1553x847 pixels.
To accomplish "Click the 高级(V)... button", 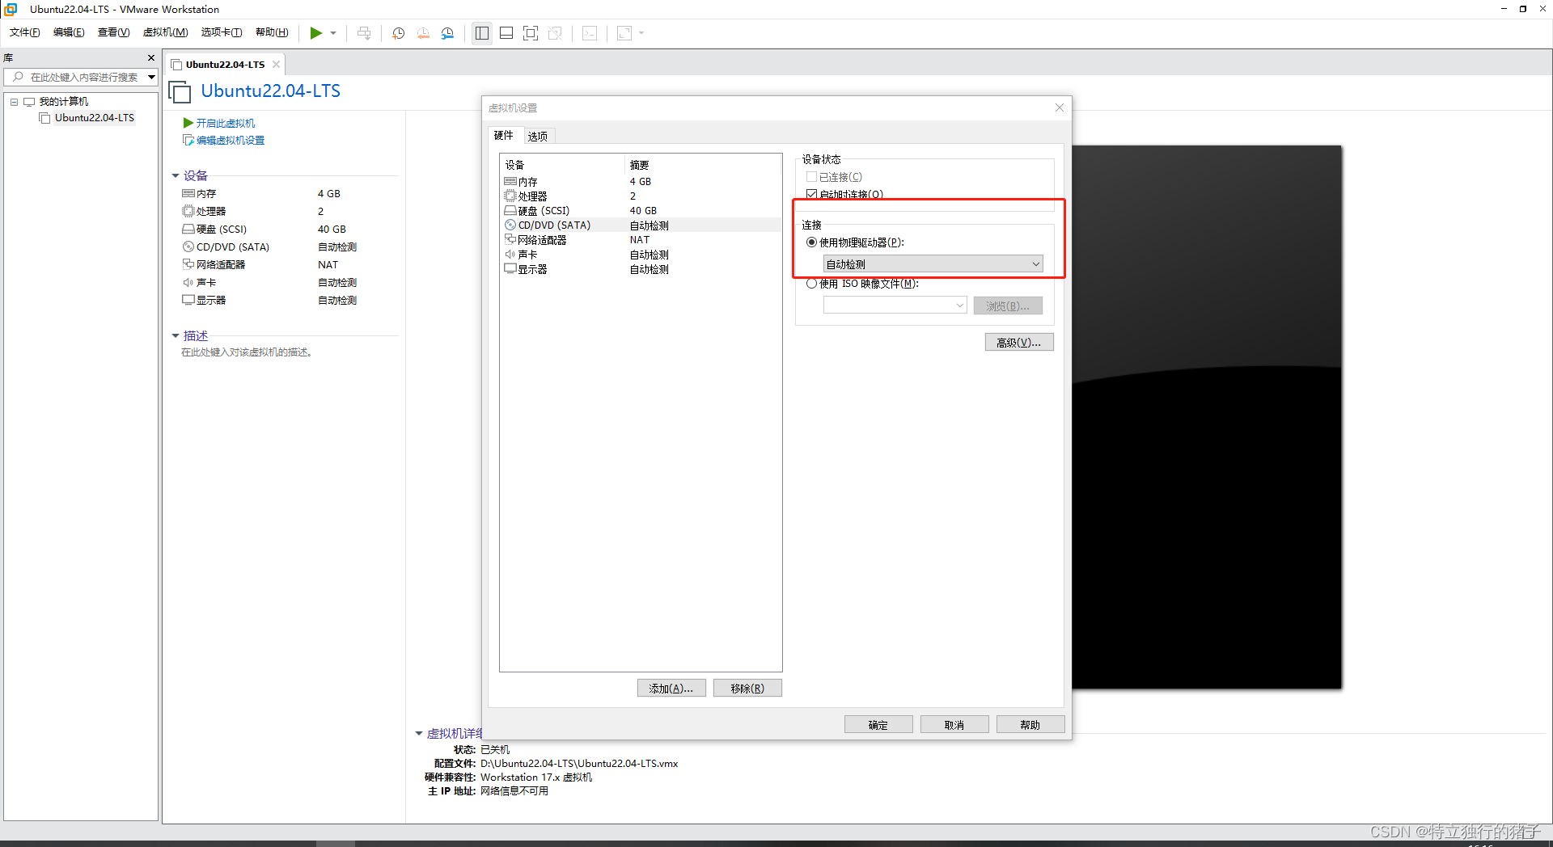I will click(x=1019, y=343).
